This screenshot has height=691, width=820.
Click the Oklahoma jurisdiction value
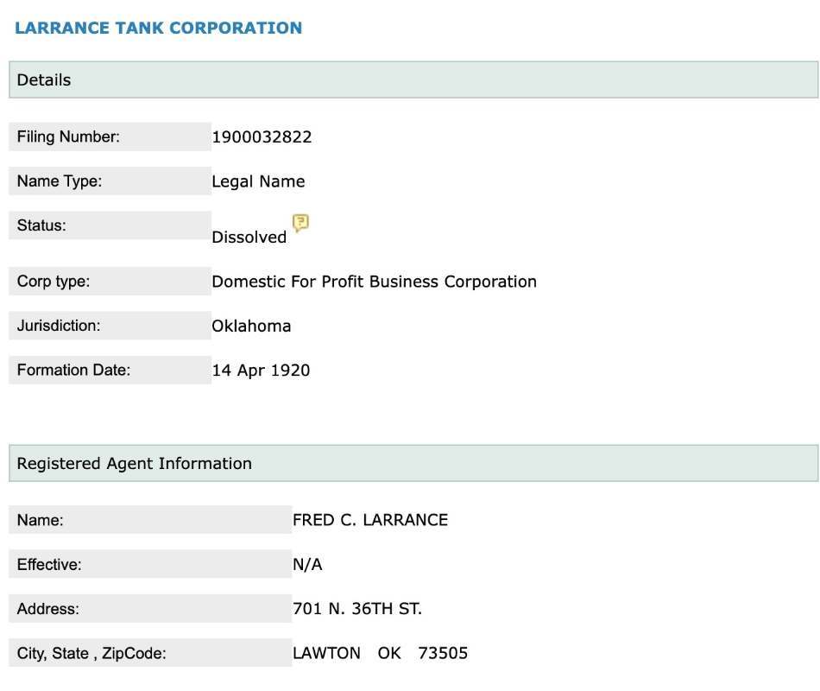point(251,326)
